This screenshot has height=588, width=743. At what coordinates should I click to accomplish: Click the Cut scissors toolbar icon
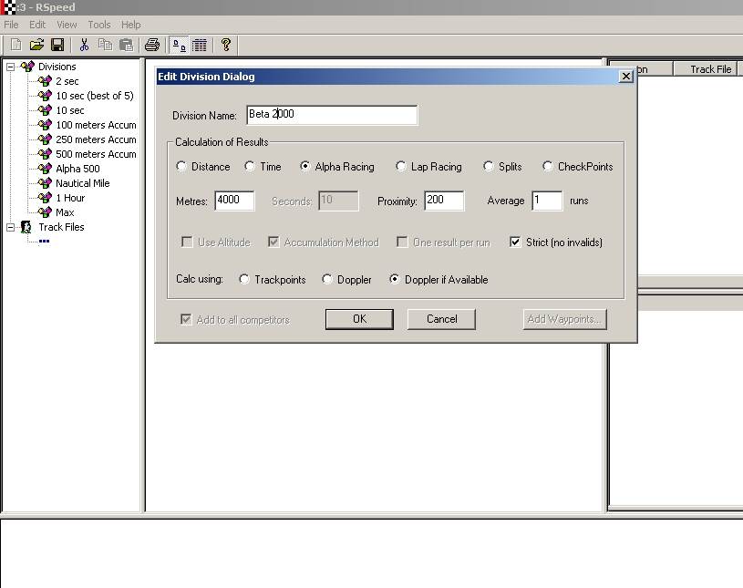[x=84, y=45]
